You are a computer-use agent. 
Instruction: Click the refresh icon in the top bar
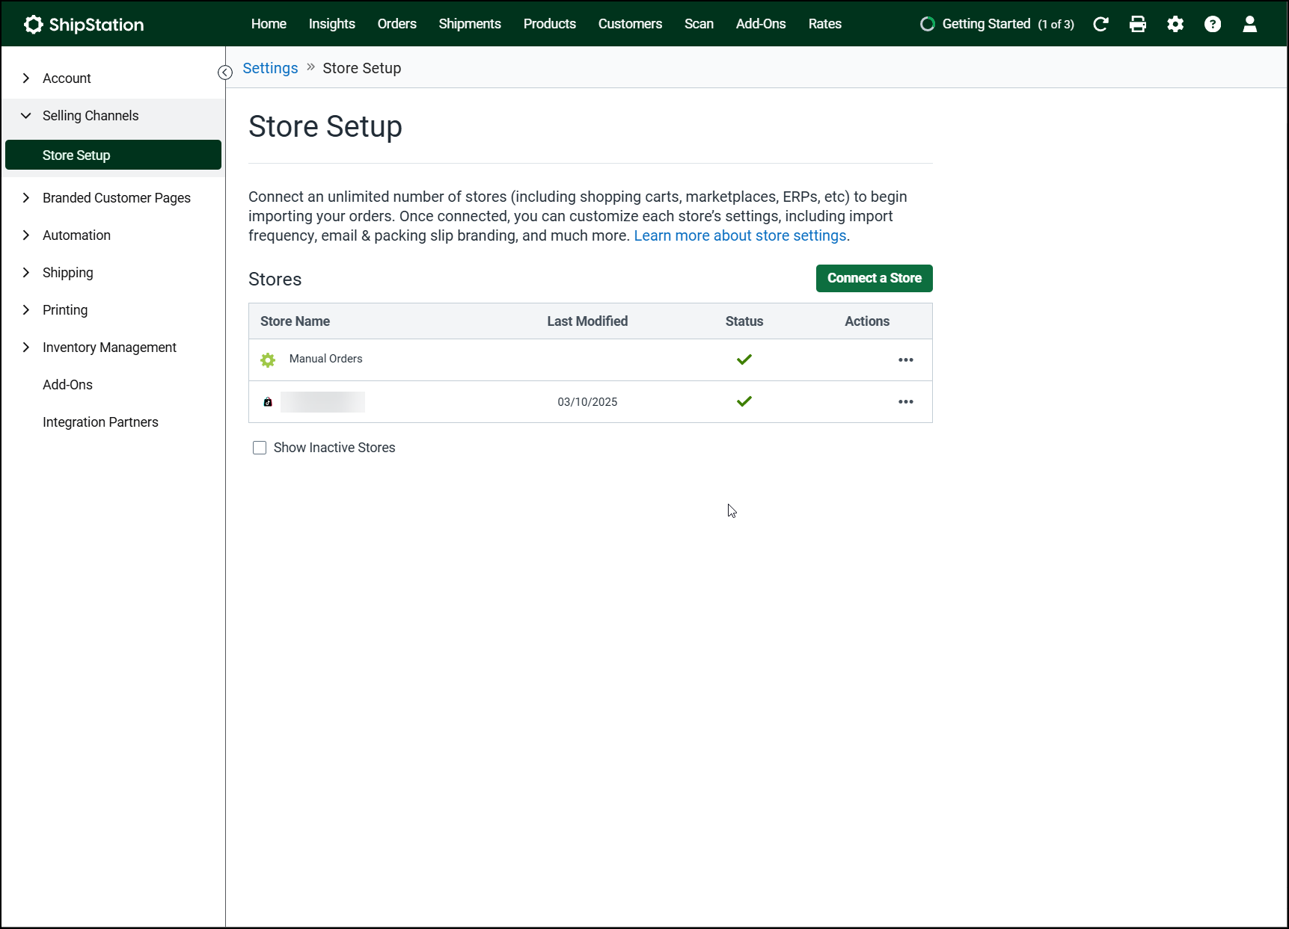1100,24
